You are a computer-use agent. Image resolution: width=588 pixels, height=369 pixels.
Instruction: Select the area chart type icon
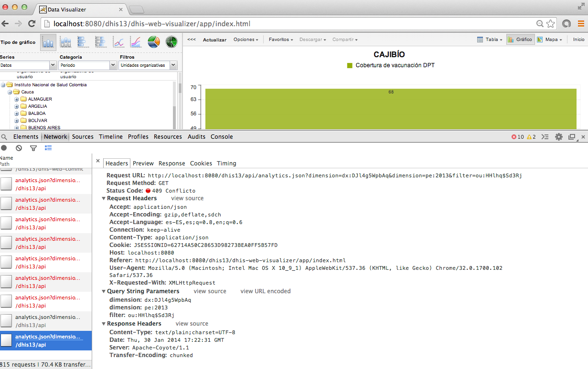[136, 42]
